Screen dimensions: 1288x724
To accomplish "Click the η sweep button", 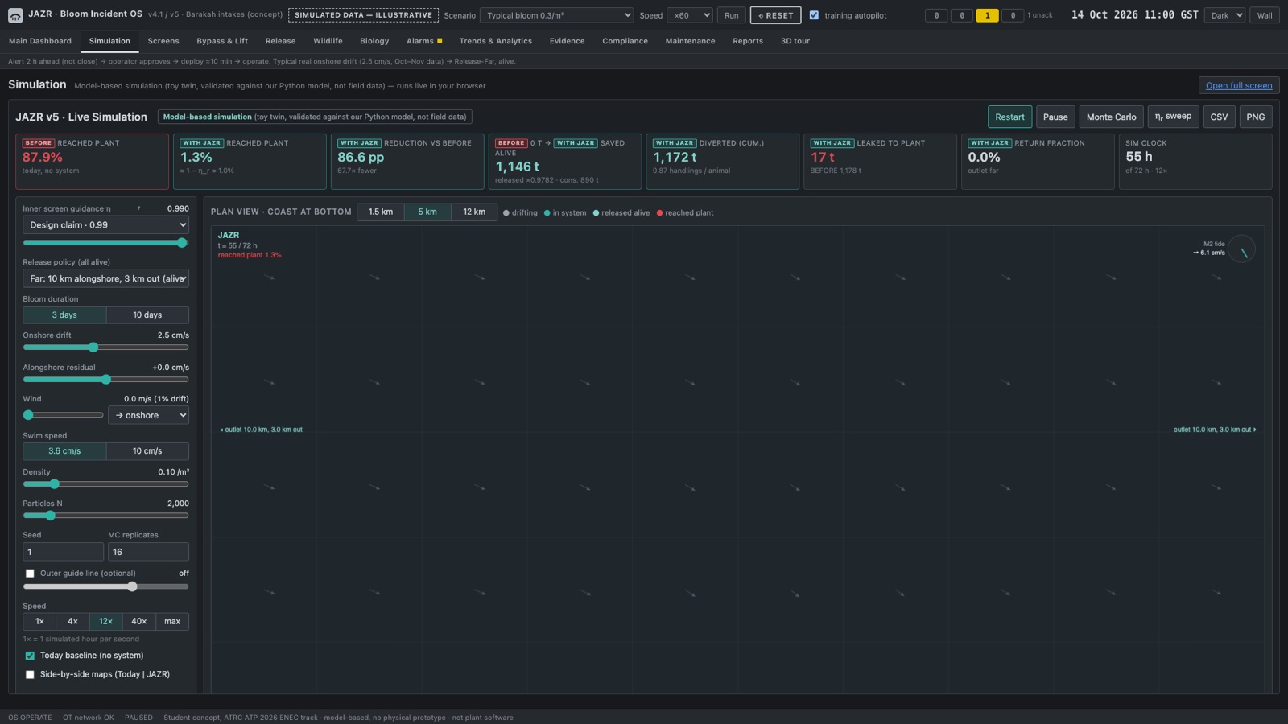I will click(1173, 117).
